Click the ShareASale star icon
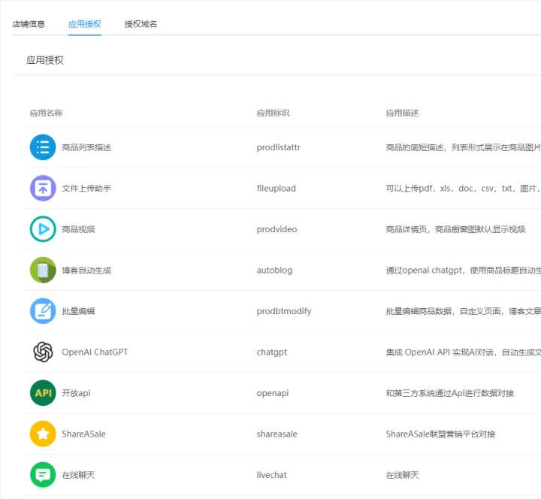This screenshot has height=499, width=541. [43, 434]
